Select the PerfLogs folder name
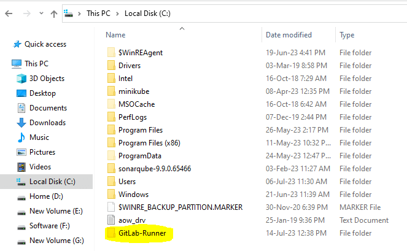 (x=133, y=117)
